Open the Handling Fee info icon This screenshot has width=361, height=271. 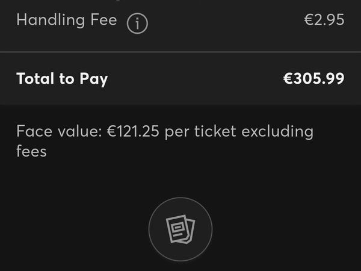pyautogui.click(x=137, y=23)
